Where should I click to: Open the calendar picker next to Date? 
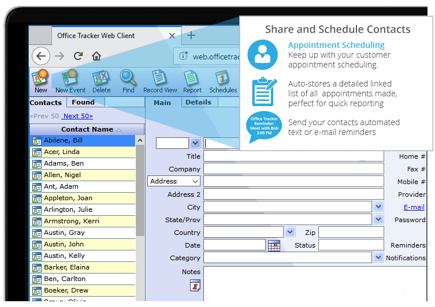(274, 245)
